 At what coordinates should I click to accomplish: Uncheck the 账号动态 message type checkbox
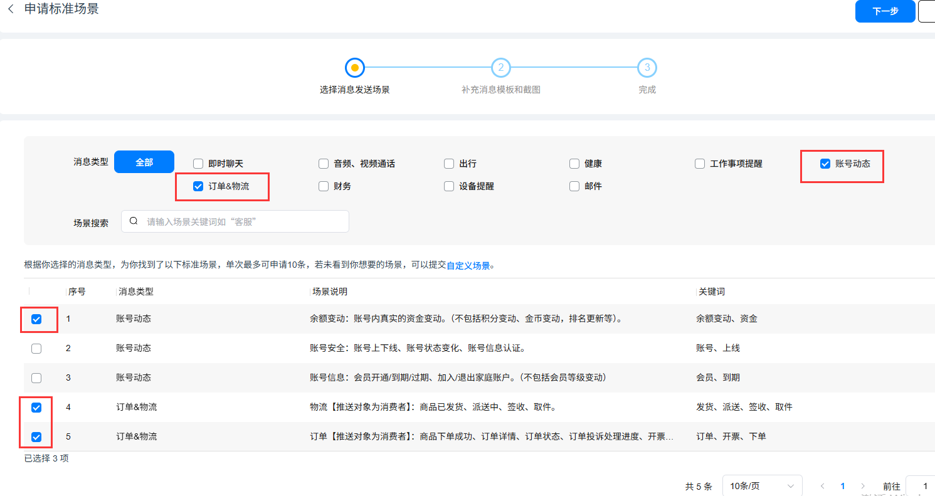tap(825, 164)
